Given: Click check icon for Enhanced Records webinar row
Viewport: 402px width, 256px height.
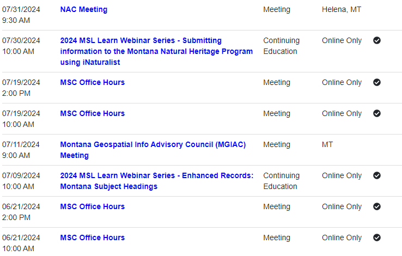Looking at the screenshot, I should pyautogui.click(x=377, y=175).
